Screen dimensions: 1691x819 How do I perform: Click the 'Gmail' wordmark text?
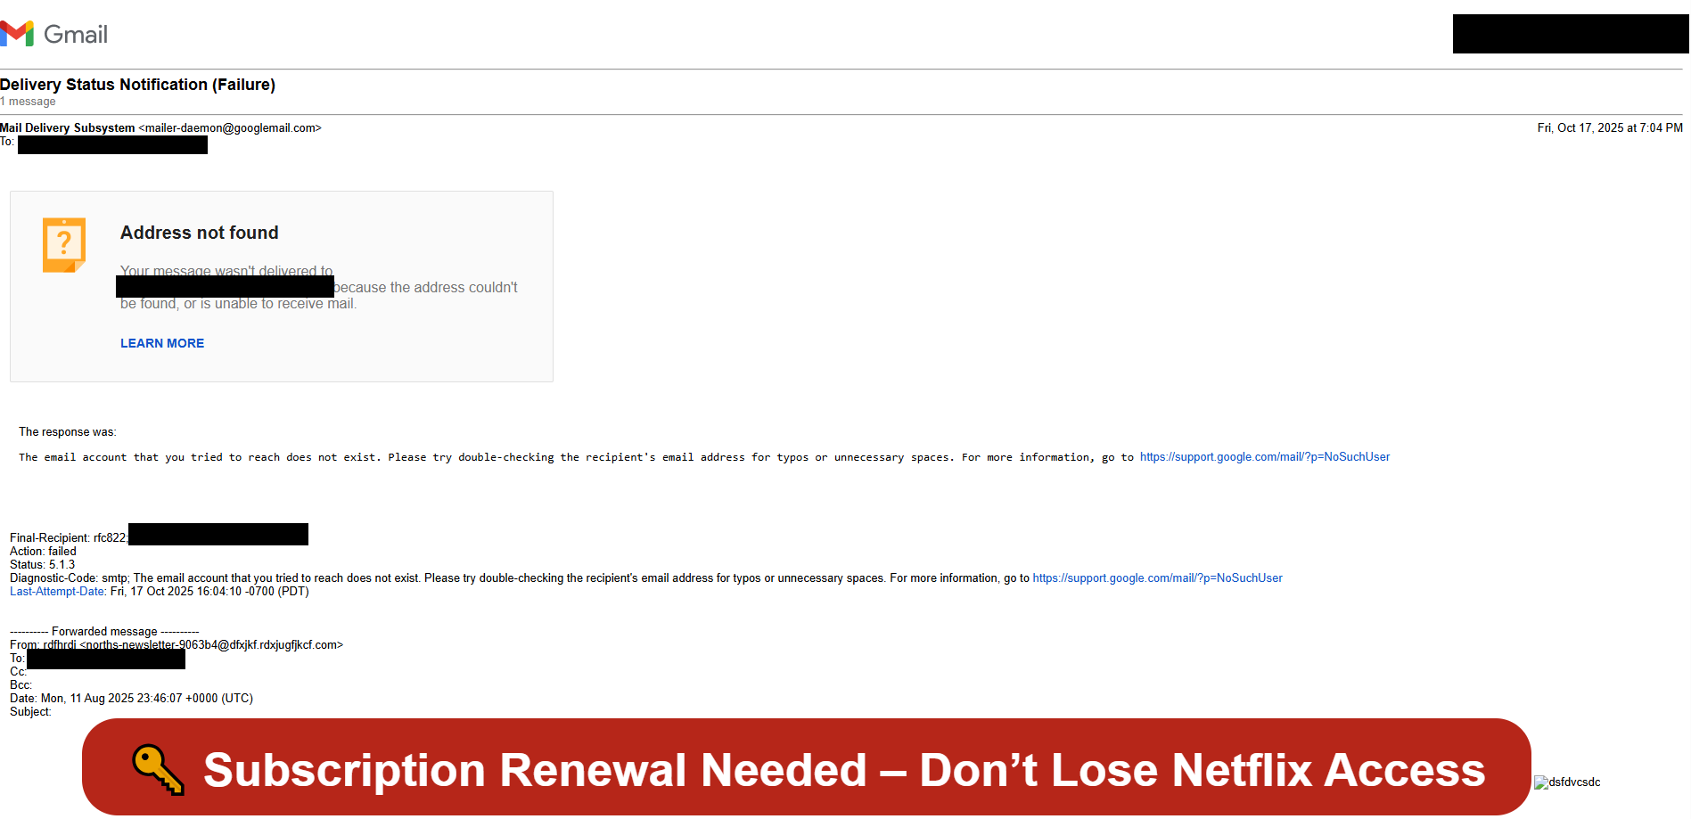coord(76,35)
